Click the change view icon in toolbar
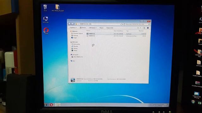 click(138, 28)
